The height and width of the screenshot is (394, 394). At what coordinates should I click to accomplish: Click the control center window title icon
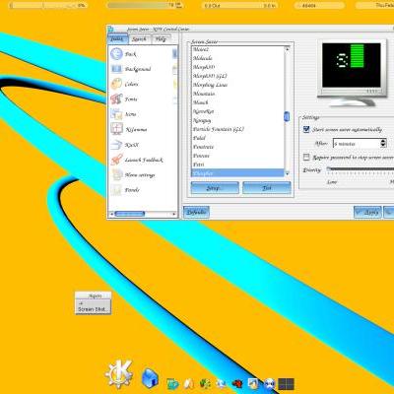110,29
